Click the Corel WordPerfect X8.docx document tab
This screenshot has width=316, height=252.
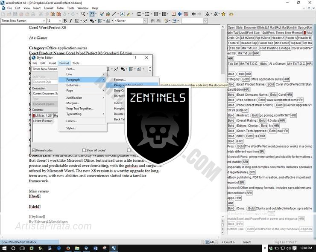tap(29, 242)
